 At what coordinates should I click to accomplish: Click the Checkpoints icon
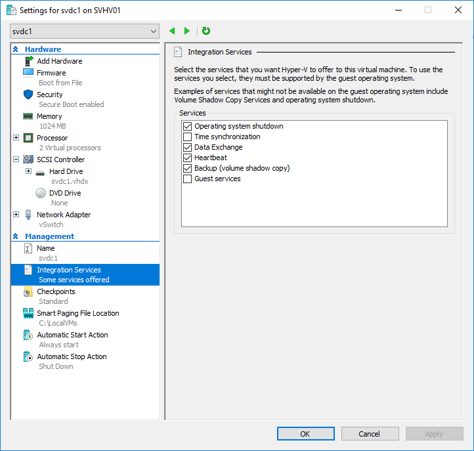[28, 291]
